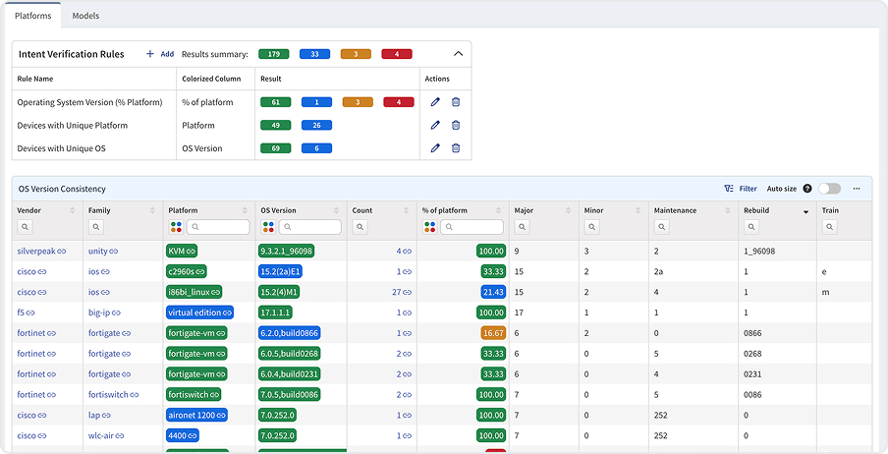
Task: Select the Platforms tab
Action: [x=32, y=16]
